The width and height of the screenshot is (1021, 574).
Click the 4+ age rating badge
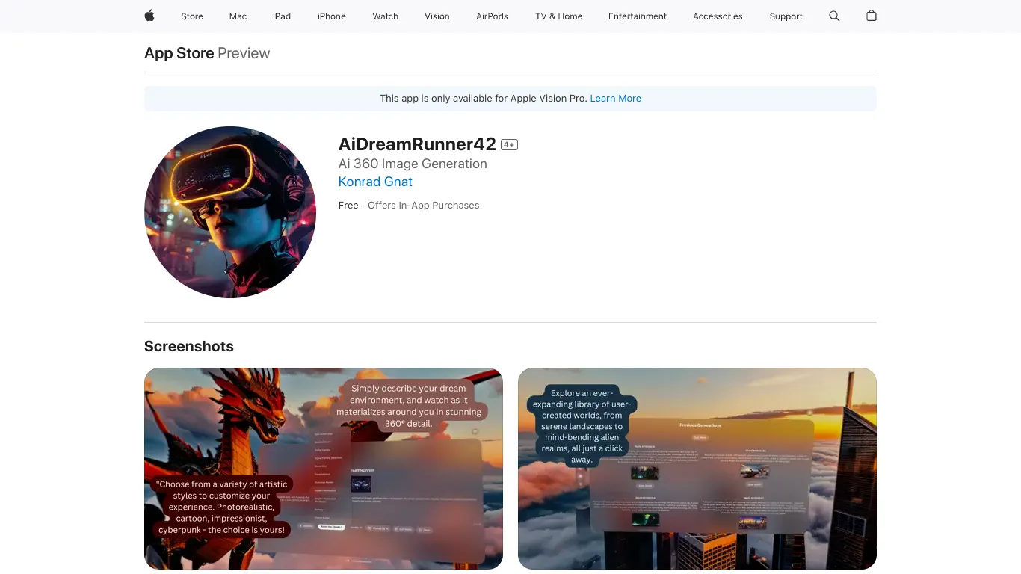click(509, 145)
